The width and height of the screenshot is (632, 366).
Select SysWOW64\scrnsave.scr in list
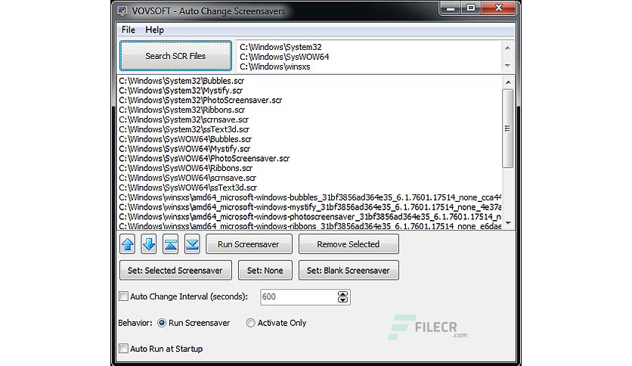187,178
